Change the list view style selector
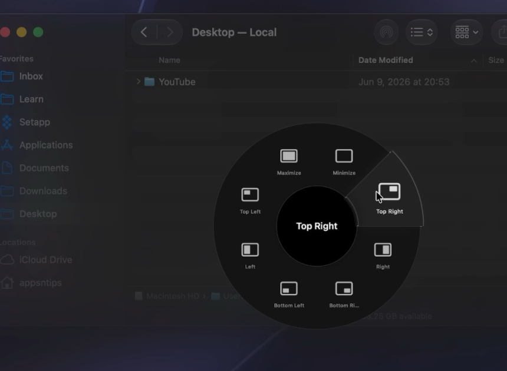The width and height of the screenshot is (507, 371). 422,32
